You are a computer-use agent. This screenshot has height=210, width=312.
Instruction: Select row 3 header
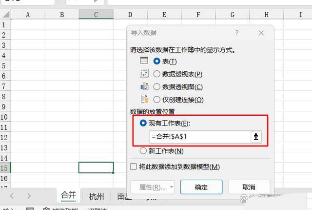pyautogui.click(x=5, y=45)
